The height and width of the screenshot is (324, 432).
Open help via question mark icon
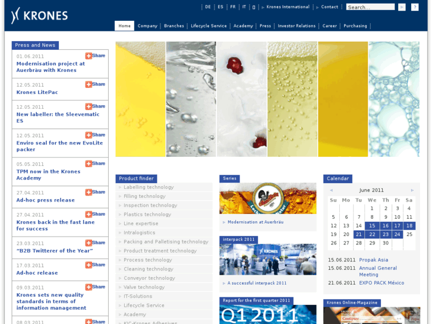point(415,7)
